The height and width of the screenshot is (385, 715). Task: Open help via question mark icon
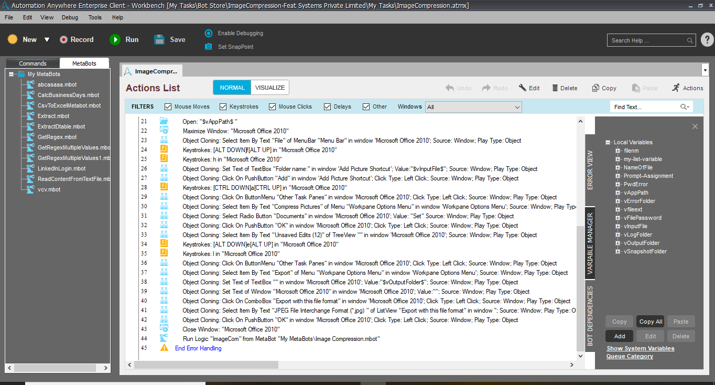pos(707,40)
